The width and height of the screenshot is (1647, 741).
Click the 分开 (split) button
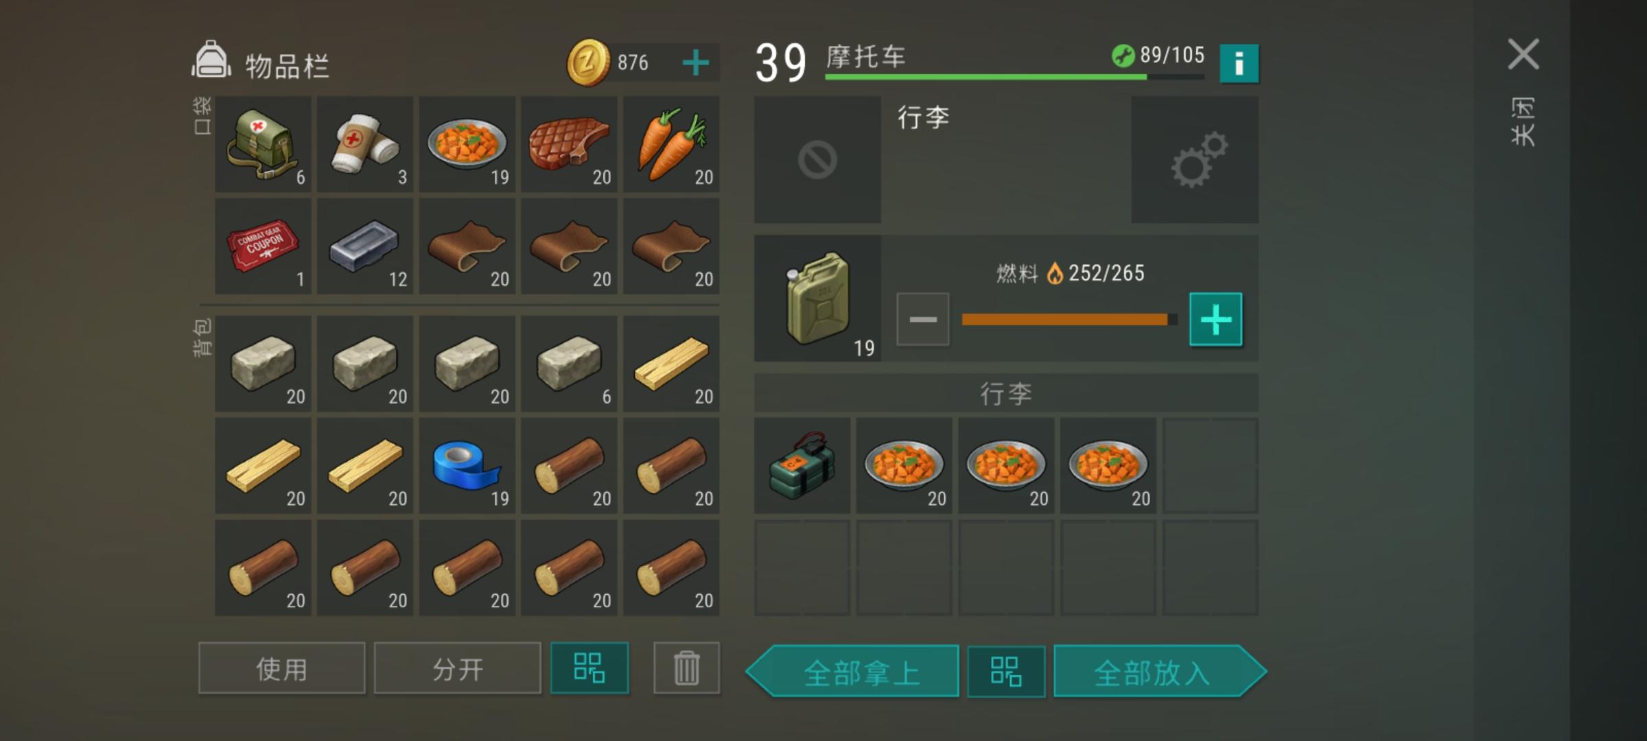(x=457, y=668)
